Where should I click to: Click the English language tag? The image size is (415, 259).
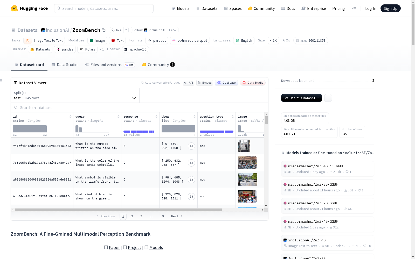(244, 40)
